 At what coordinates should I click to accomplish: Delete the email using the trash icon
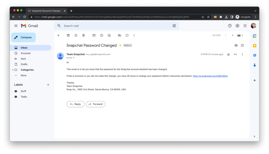(84, 35)
